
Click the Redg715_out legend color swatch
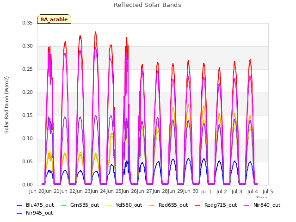coord(197,206)
